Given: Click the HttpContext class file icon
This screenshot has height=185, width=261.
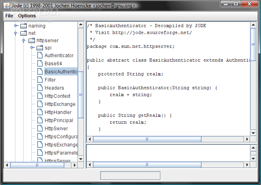Looking at the screenshot, I should (40, 96).
